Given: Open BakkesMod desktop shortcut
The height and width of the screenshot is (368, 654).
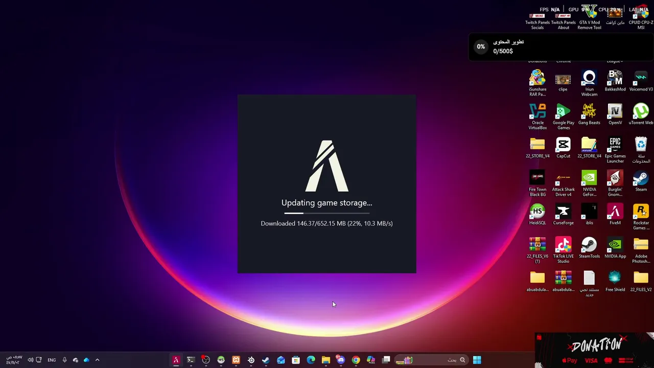Looking at the screenshot, I should (615, 81).
